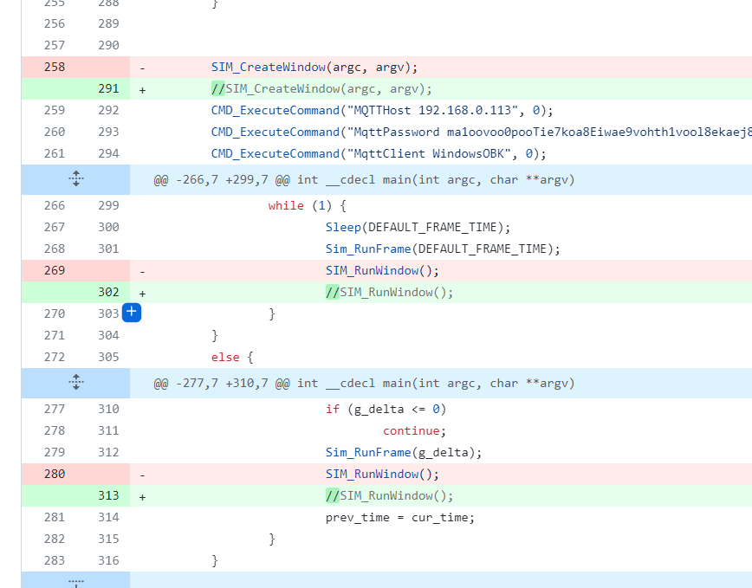Click line number 313 next to the added //SIM_RunWindow
Image resolution: width=752 pixels, height=588 pixels.
(107, 495)
